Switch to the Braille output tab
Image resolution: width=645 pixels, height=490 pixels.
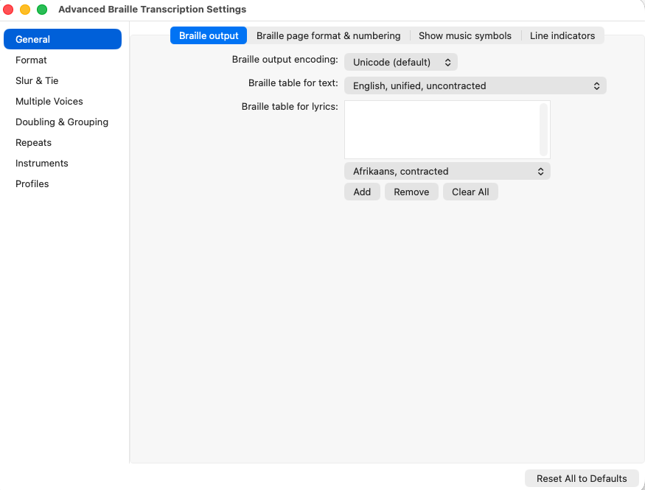point(209,35)
